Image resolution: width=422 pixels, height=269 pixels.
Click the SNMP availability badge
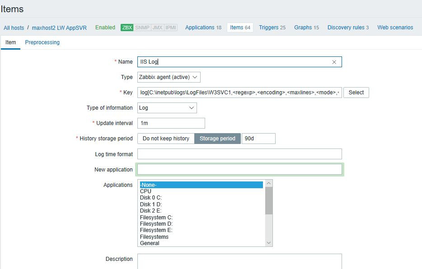coord(142,28)
